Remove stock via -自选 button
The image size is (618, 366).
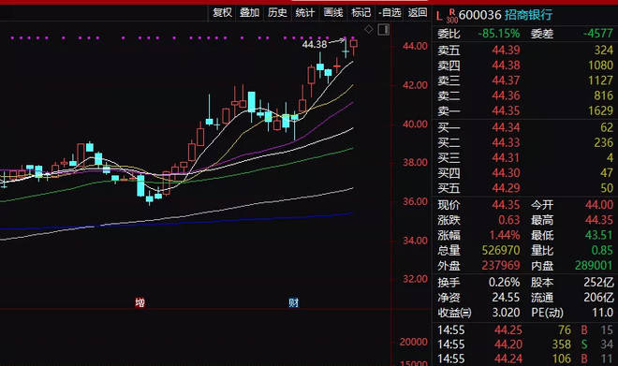[390, 13]
